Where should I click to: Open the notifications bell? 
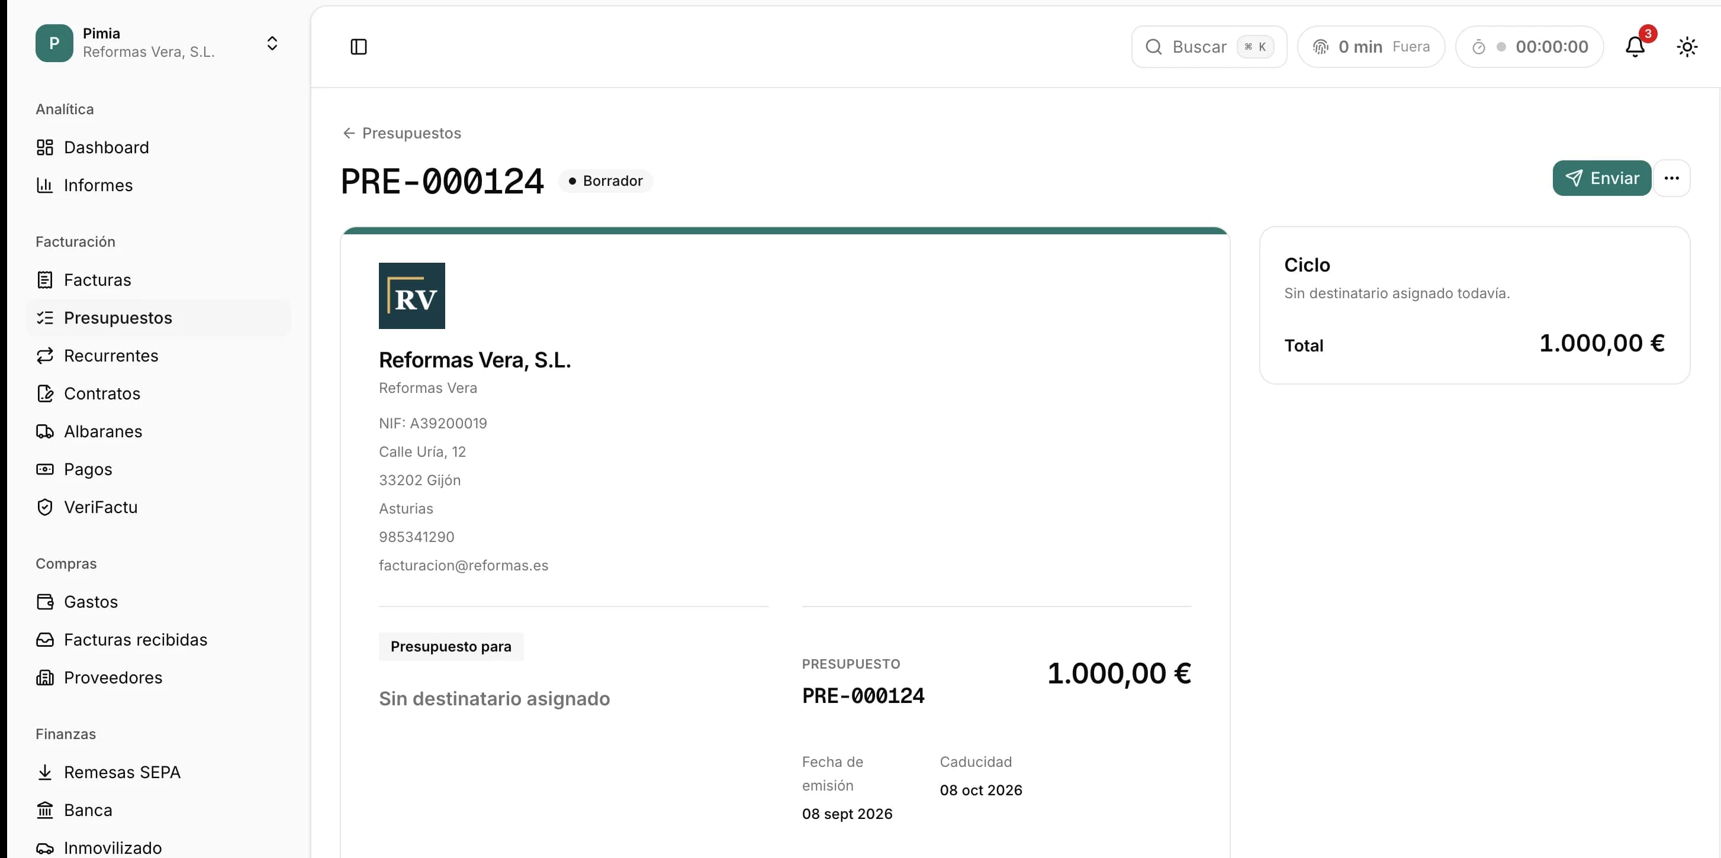tap(1635, 47)
